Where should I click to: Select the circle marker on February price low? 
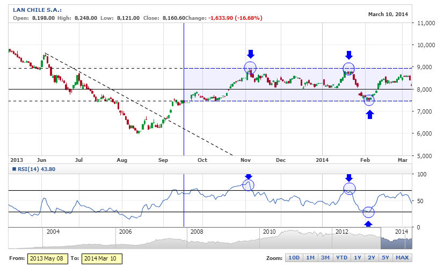click(369, 99)
